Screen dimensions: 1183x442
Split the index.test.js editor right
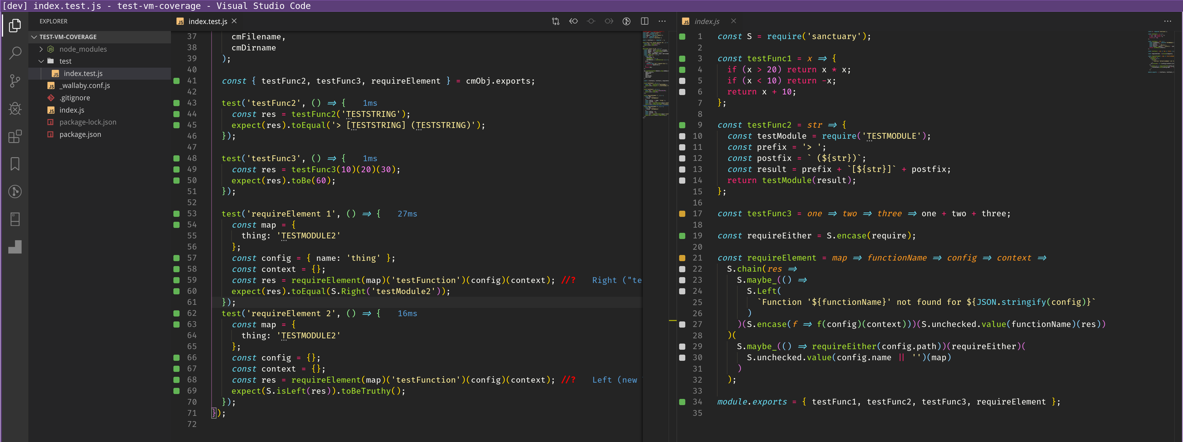(644, 21)
